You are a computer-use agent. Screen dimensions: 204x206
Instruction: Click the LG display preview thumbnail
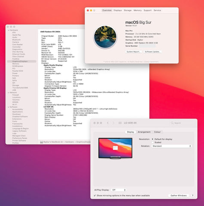(x=115, y=148)
